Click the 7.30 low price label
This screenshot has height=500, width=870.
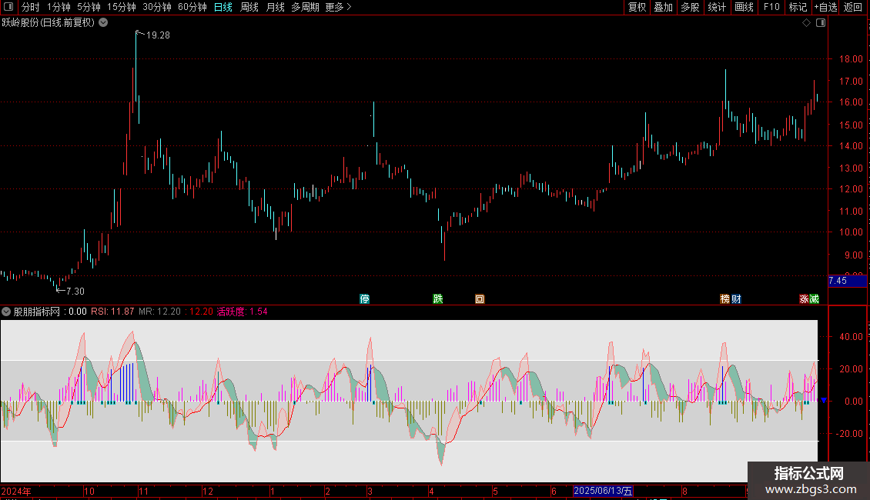pos(75,291)
